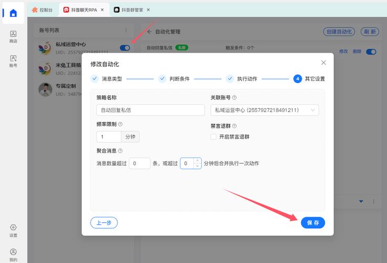Image resolution: width=387 pixels, height=263 pixels.
Task: Click the 保存 button
Action: click(x=313, y=223)
